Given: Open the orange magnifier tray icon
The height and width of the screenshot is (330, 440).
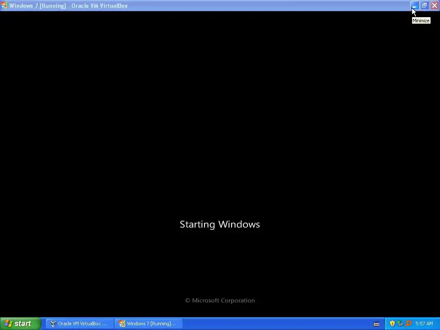Looking at the screenshot, I should (x=408, y=324).
